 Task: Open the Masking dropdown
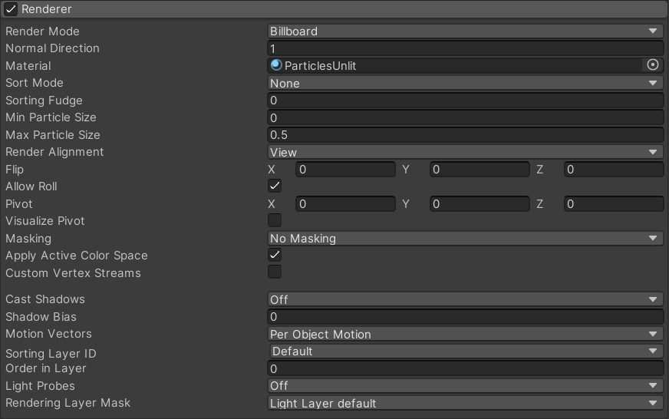pos(466,239)
